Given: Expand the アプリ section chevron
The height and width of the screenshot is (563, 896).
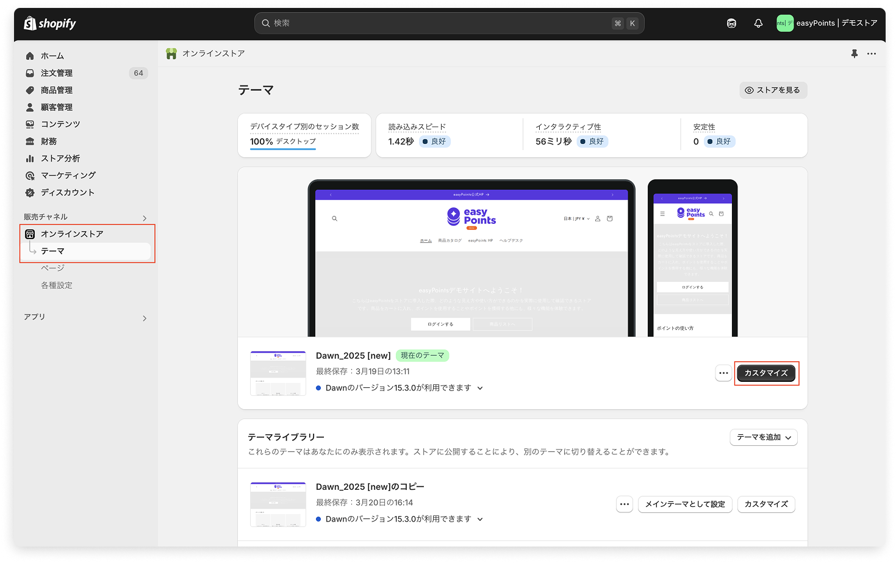Looking at the screenshot, I should click(x=145, y=318).
